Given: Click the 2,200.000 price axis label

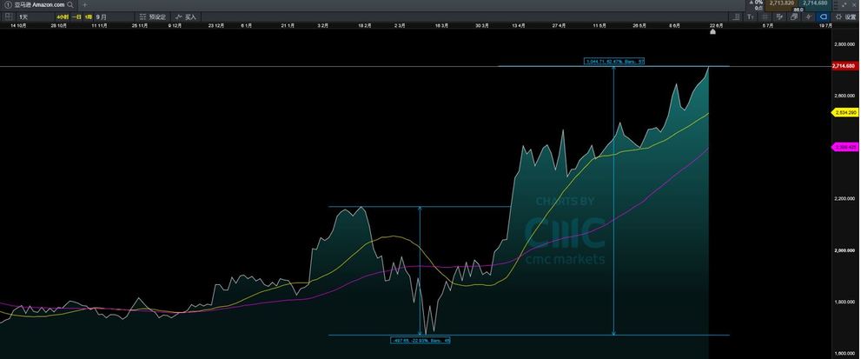Looking at the screenshot, I should click(x=844, y=198).
